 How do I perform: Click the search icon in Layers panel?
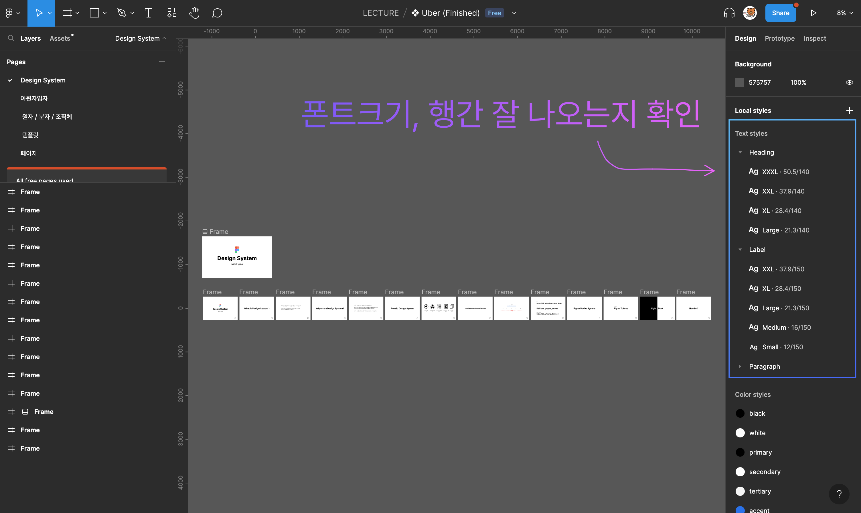(11, 38)
